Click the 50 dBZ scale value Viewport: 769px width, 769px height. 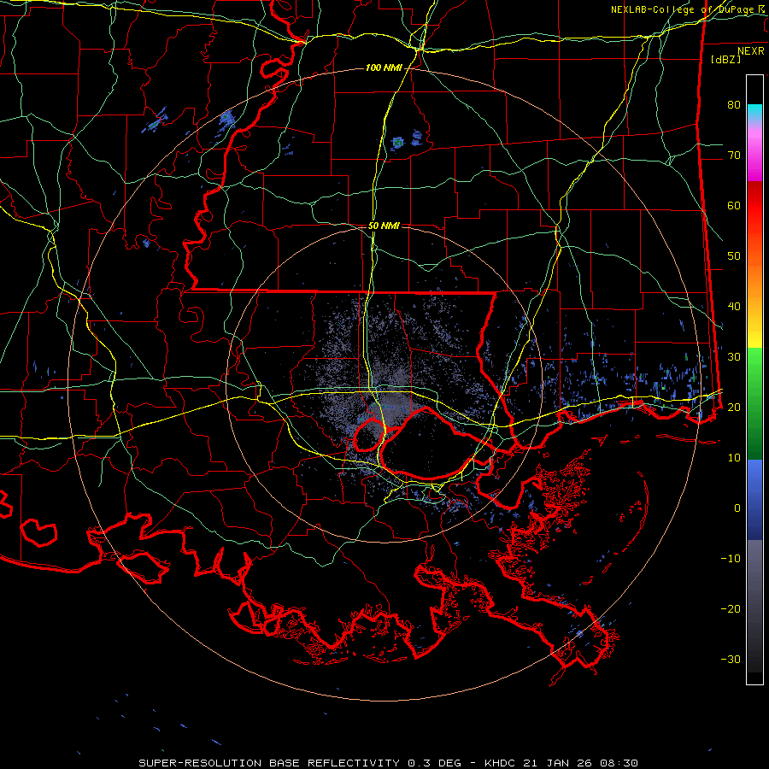734,256
